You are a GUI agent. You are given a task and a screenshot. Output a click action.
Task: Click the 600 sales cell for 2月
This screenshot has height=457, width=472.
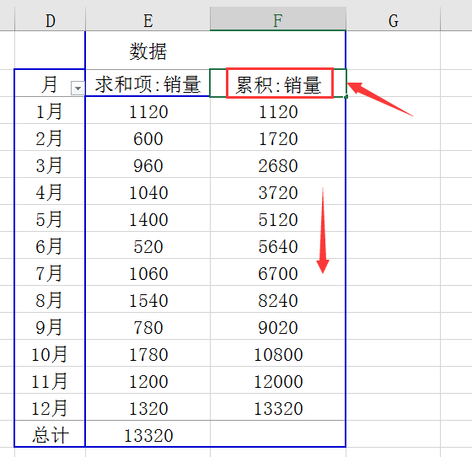pos(147,137)
